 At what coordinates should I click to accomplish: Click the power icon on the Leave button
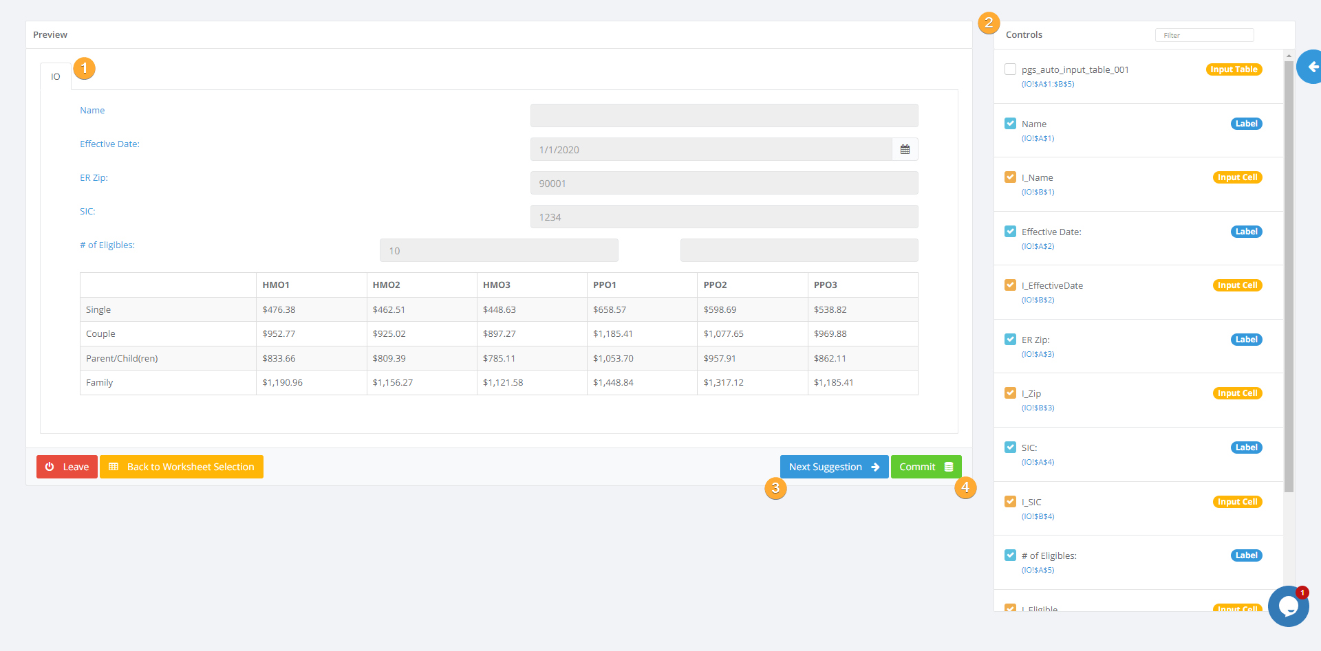pyautogui.click(x=50, y=467)
